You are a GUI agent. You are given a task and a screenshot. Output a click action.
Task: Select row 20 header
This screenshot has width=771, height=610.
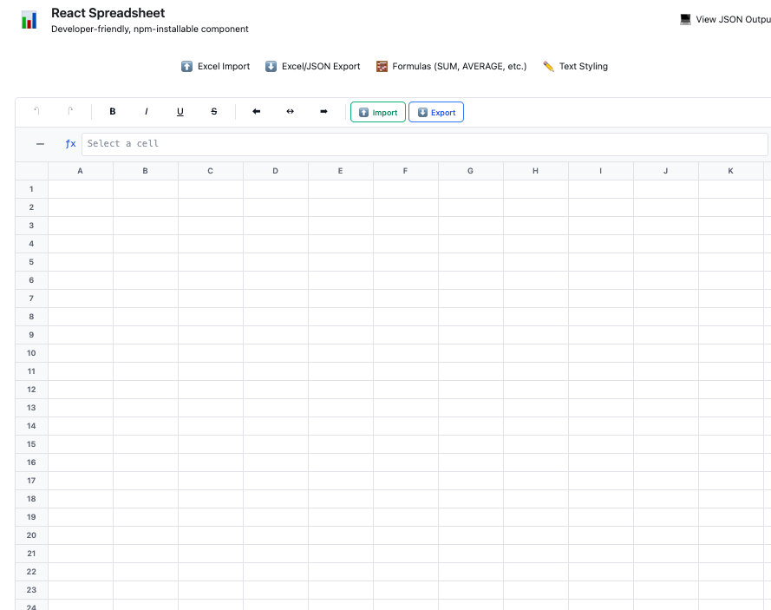coord(31,535)
